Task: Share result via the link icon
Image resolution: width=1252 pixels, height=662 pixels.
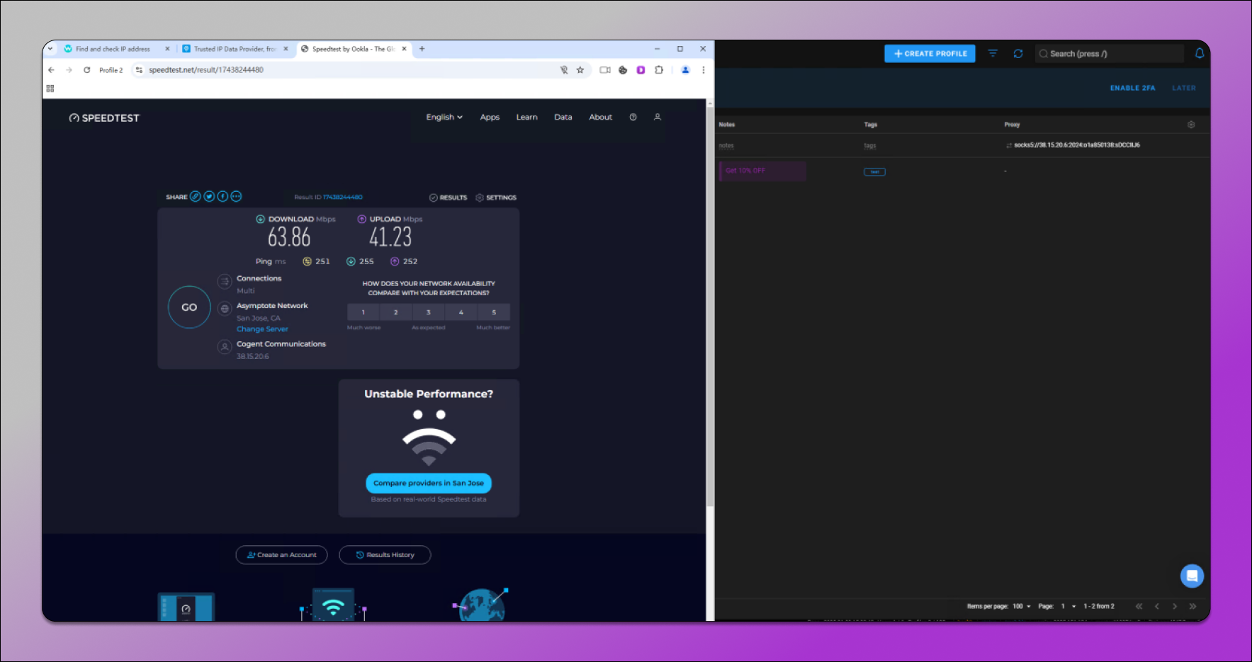Action: point(195,197)
